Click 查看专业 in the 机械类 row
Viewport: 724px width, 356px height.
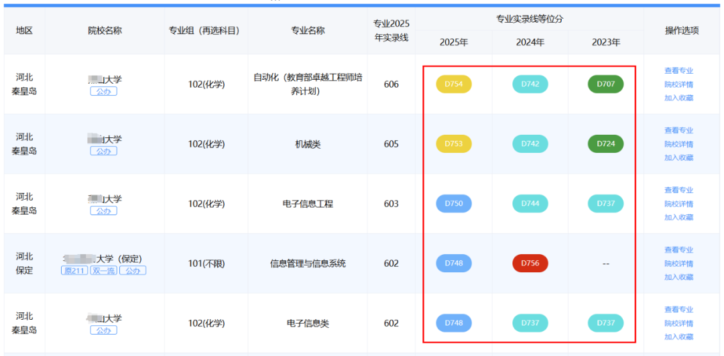click(x=678, y=130)
